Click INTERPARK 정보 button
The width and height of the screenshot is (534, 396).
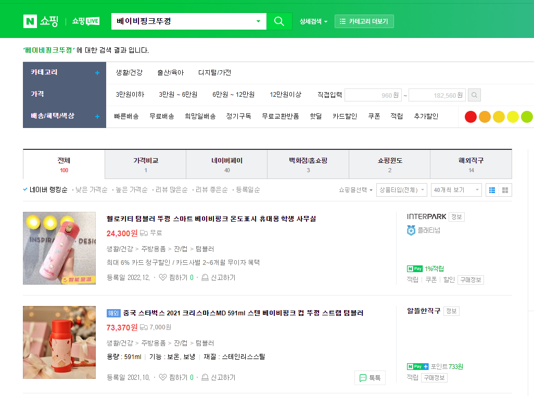(x=456, y=217)
